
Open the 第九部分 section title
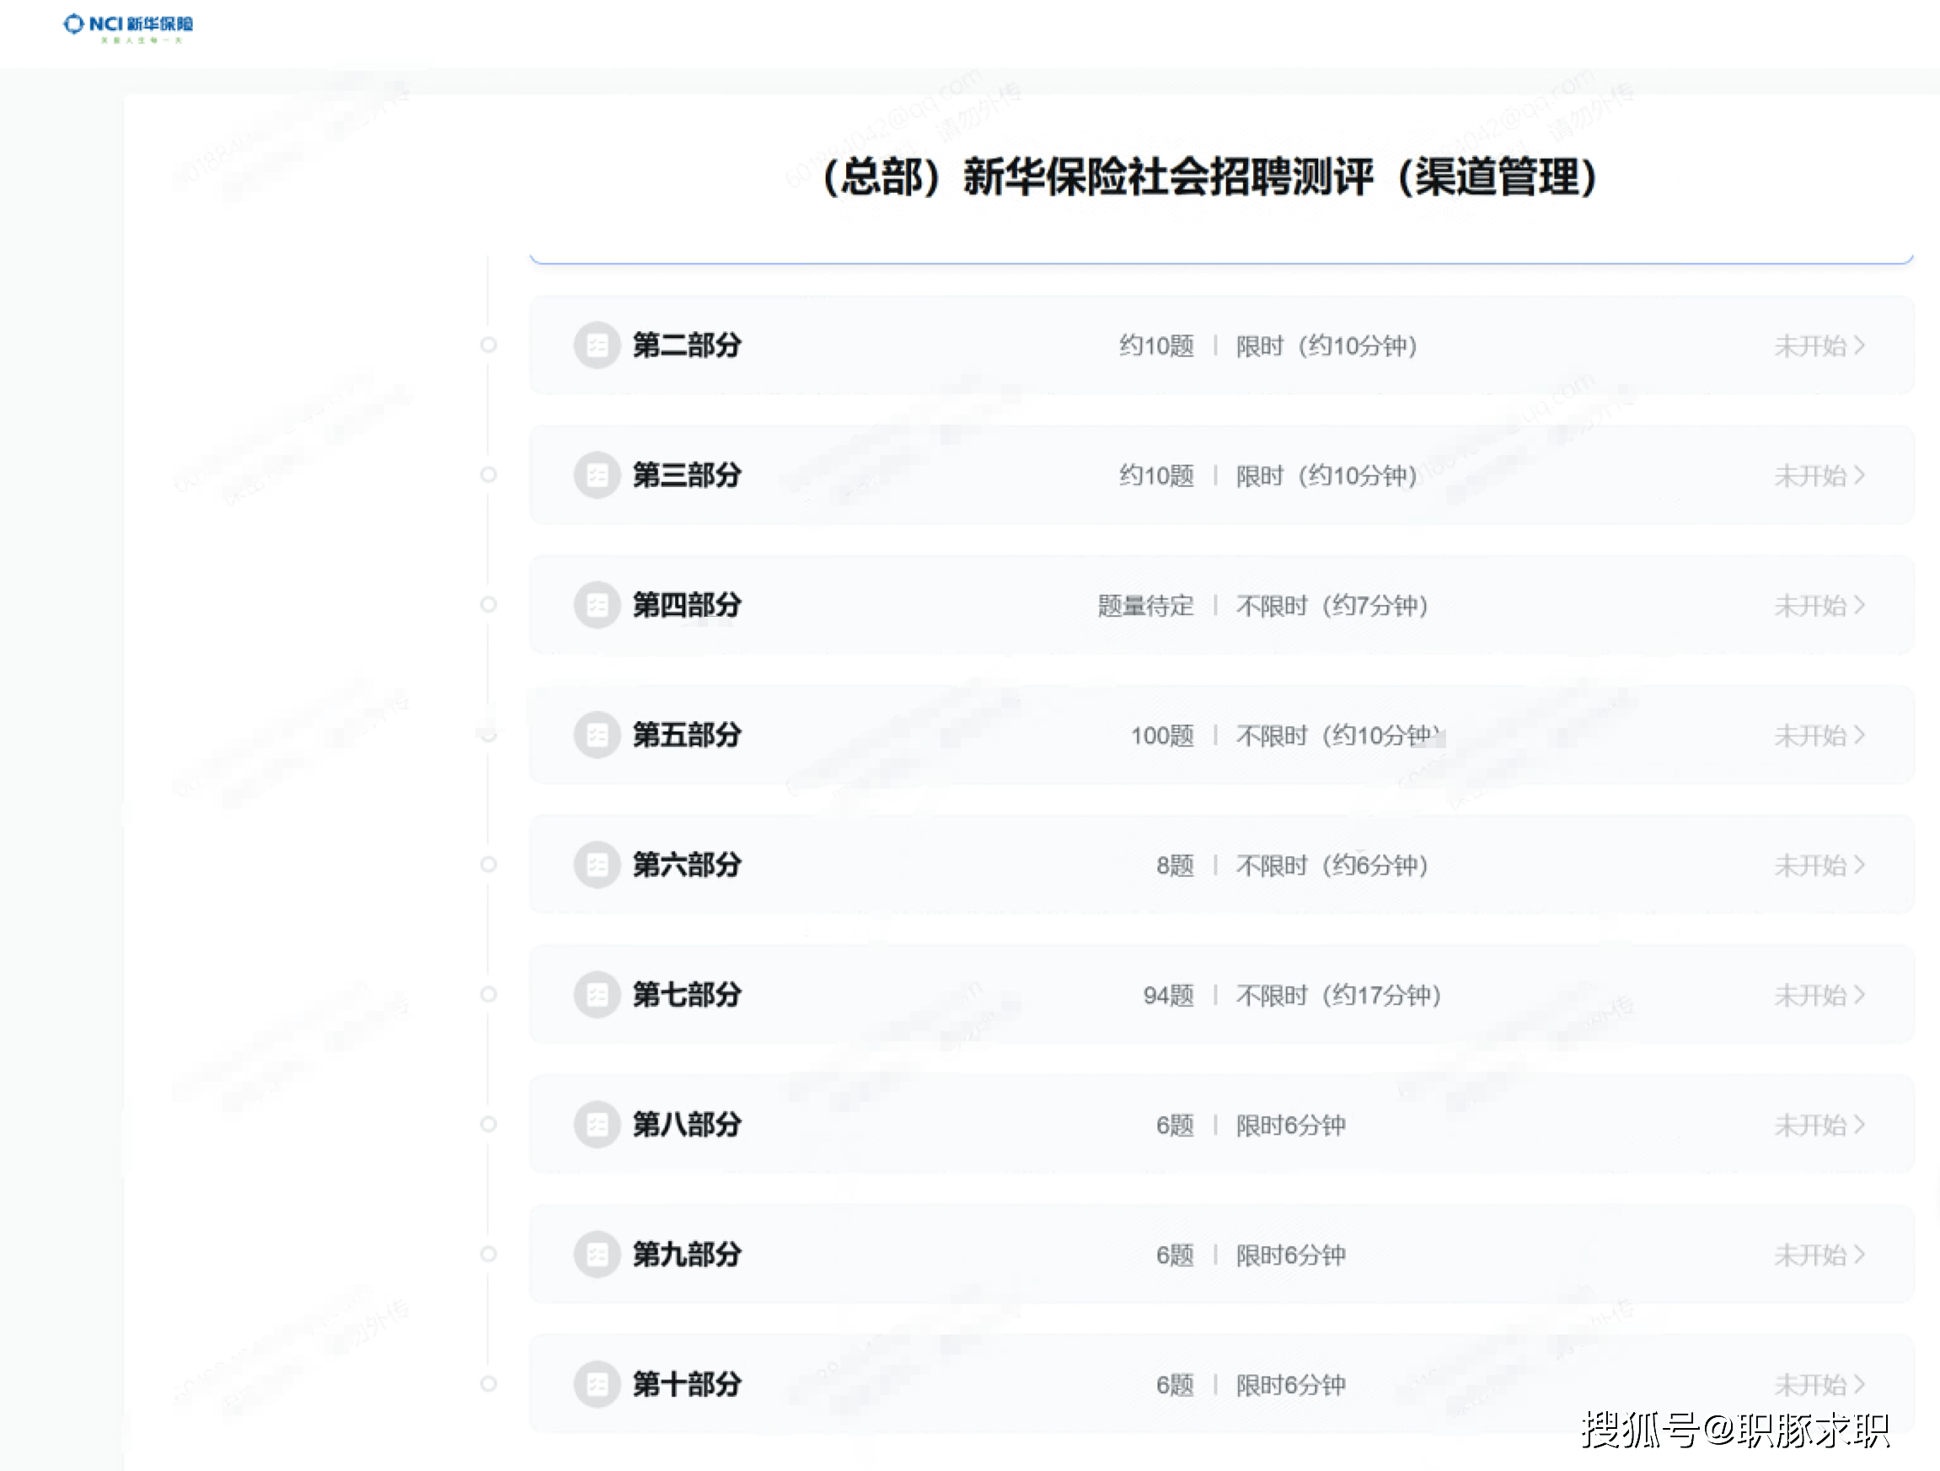coord(687,1254)
